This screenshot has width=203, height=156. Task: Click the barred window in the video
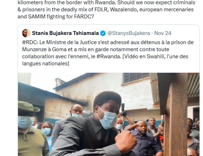click(136, 78)
